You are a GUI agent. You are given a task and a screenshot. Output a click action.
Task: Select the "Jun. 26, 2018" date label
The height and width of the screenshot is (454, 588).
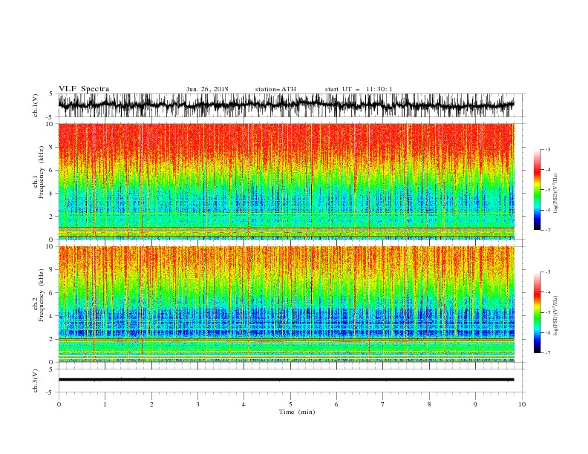coord(207,89)
